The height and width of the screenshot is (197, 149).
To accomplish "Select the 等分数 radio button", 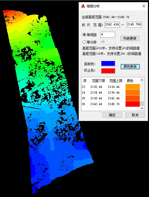I will point(84,42).
